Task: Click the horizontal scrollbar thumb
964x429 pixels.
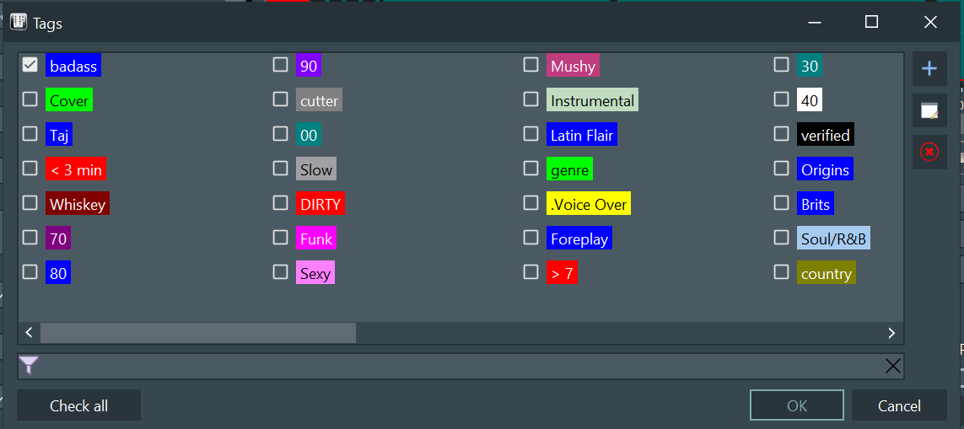Action: coord(198,333)
